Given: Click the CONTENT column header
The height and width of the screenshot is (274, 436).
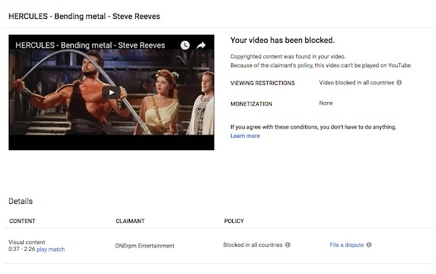Looking at the screenshot, I should tap(22, 221).
